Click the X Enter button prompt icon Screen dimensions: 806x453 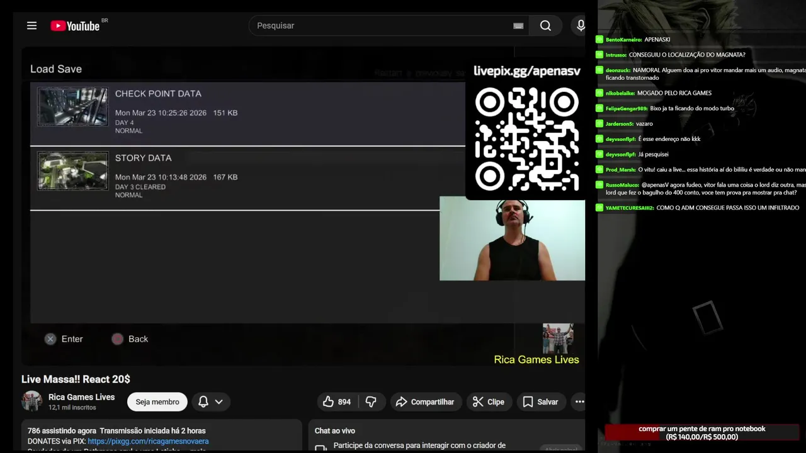click(x=50, y=339)
